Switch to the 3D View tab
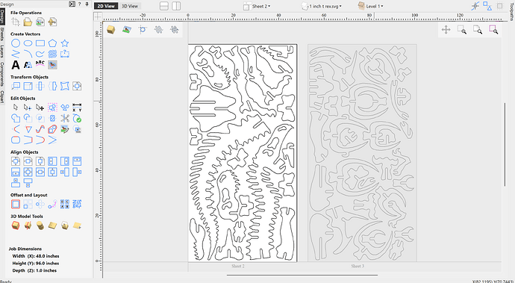The height and width of the screenshot is (283, 515). point(130,6)
